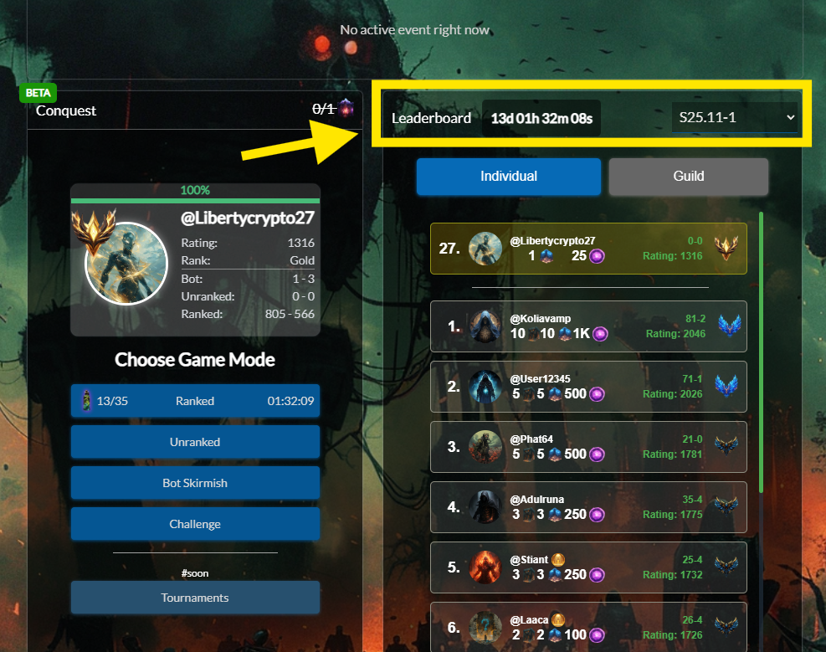Click the green leaderboard scrollbar
The image size is (826, 652).
(761, 352)
